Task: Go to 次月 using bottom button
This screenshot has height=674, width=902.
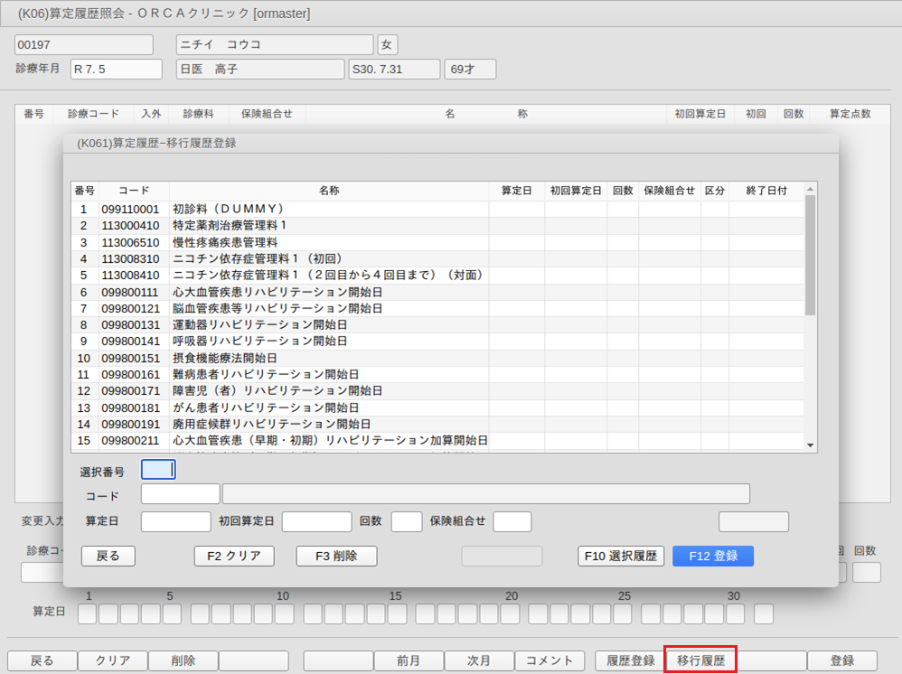Action: 478,660
